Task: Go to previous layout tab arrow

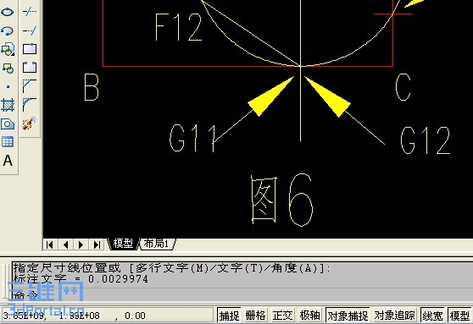Action: (x=65, y=244)
